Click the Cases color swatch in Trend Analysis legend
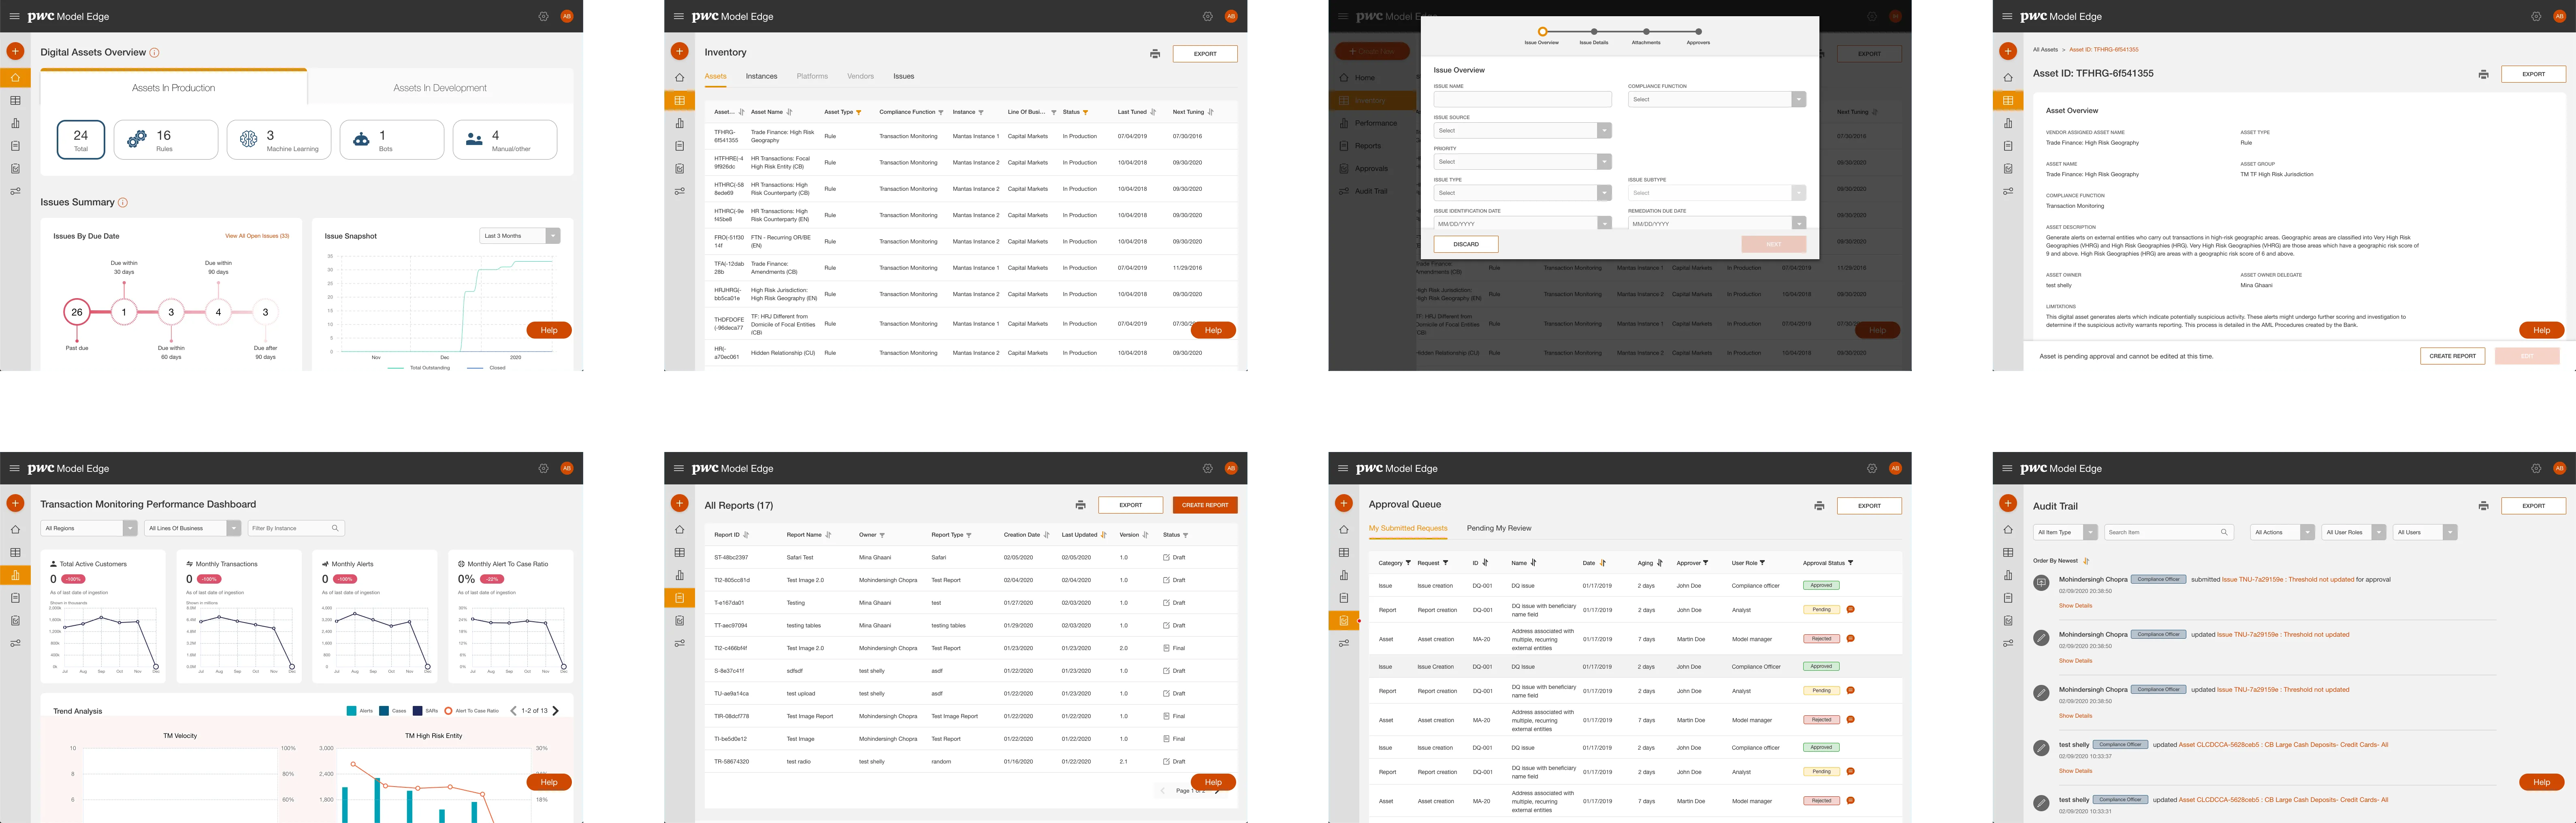2576x823 pixels. (x=384, y=711)
